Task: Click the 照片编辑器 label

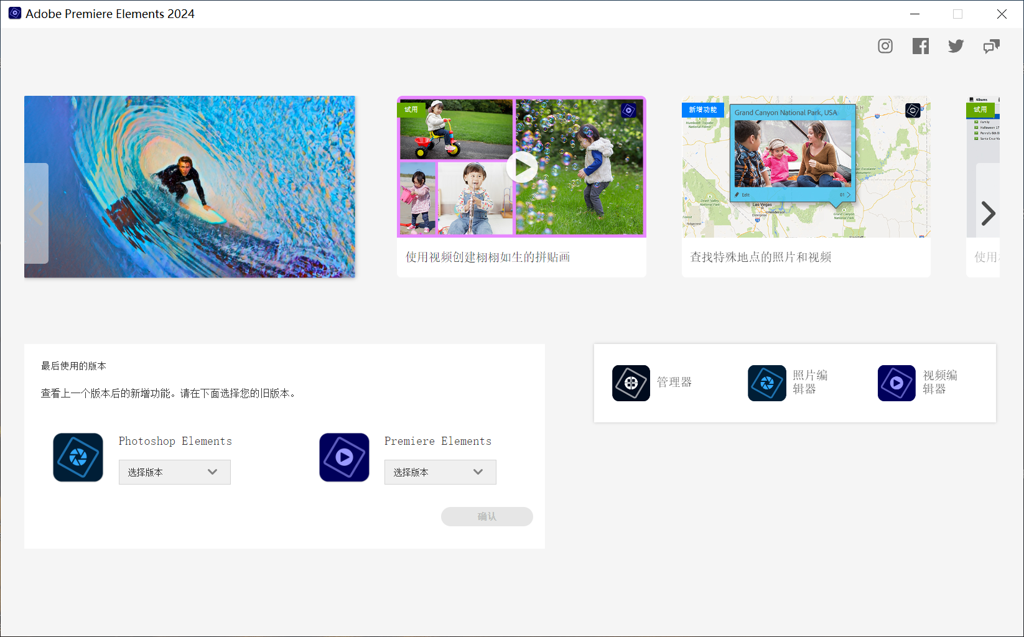Action: 810,382
